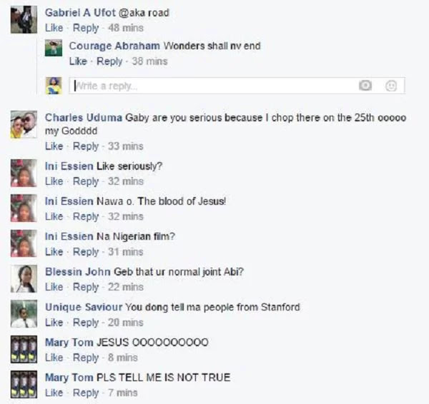This screenshot has height=404, width=429.
Task: Open Mary Tom's name on last comment
Action: (x=69, y=378)
